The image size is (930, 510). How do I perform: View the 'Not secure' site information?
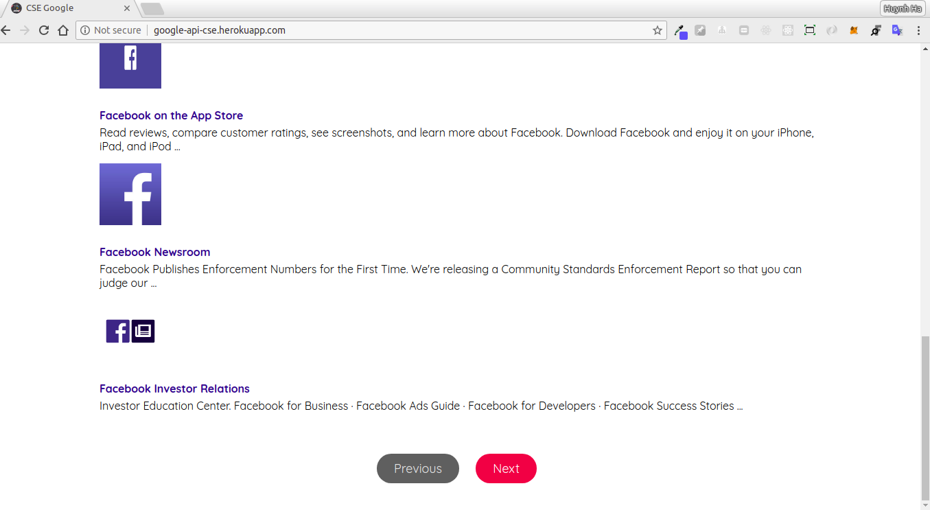(x=111, y=30)
